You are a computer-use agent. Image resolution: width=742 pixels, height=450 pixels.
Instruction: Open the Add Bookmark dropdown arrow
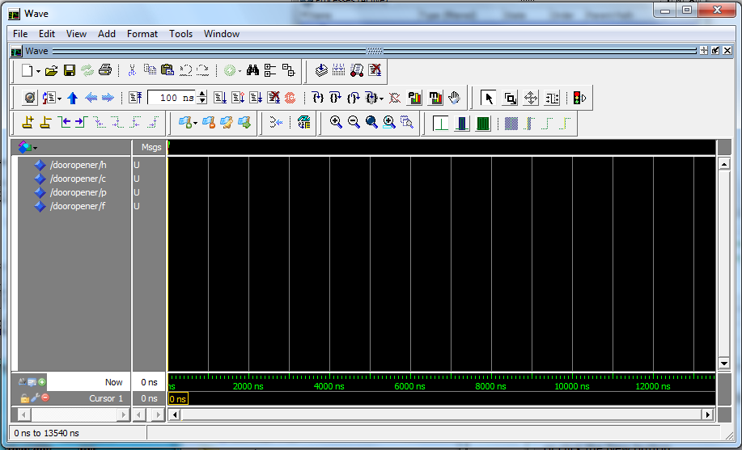[195, 124]
